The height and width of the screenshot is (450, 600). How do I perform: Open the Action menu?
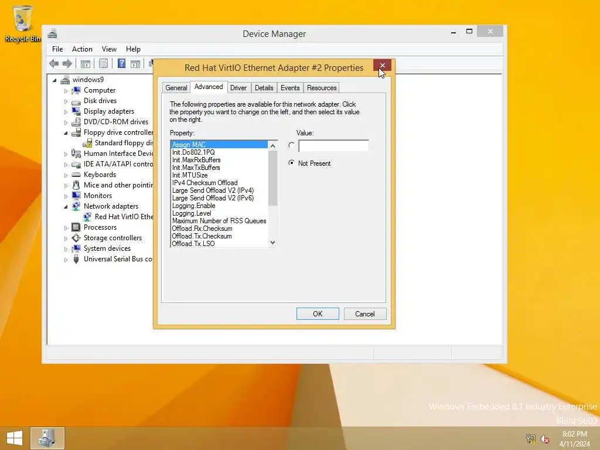[x=82, y=49]
